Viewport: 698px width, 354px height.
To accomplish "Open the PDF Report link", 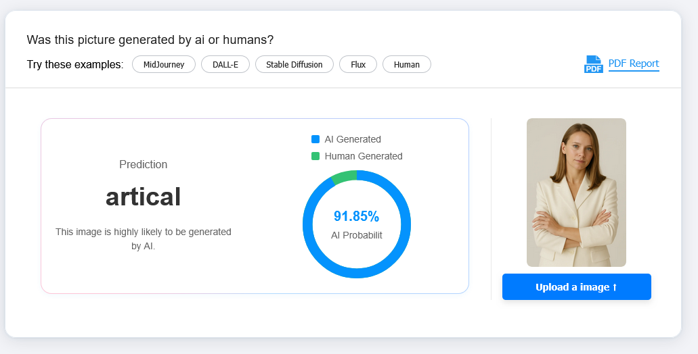I will point(633,64).
